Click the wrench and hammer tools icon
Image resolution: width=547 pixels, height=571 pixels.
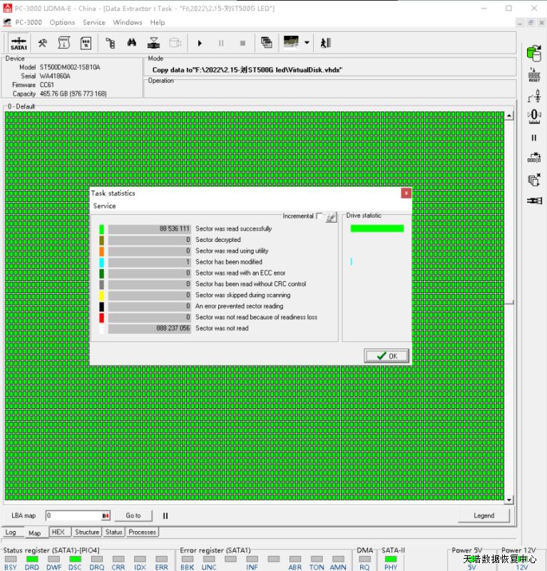[x=43, y=43]
